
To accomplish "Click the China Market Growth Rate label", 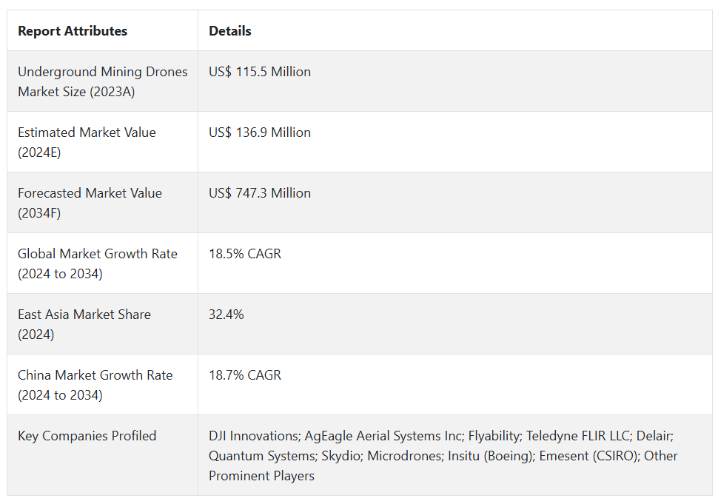I will pyautogui.click(x=95, y=385).
